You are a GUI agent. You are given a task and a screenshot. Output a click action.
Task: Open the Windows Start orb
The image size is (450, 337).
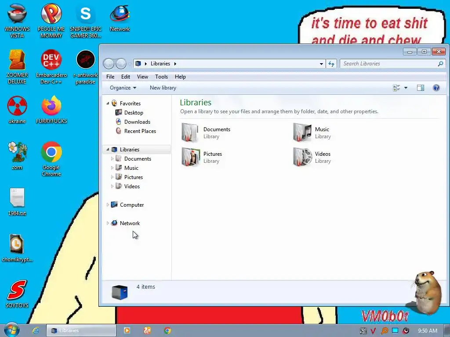coord(12,330)
